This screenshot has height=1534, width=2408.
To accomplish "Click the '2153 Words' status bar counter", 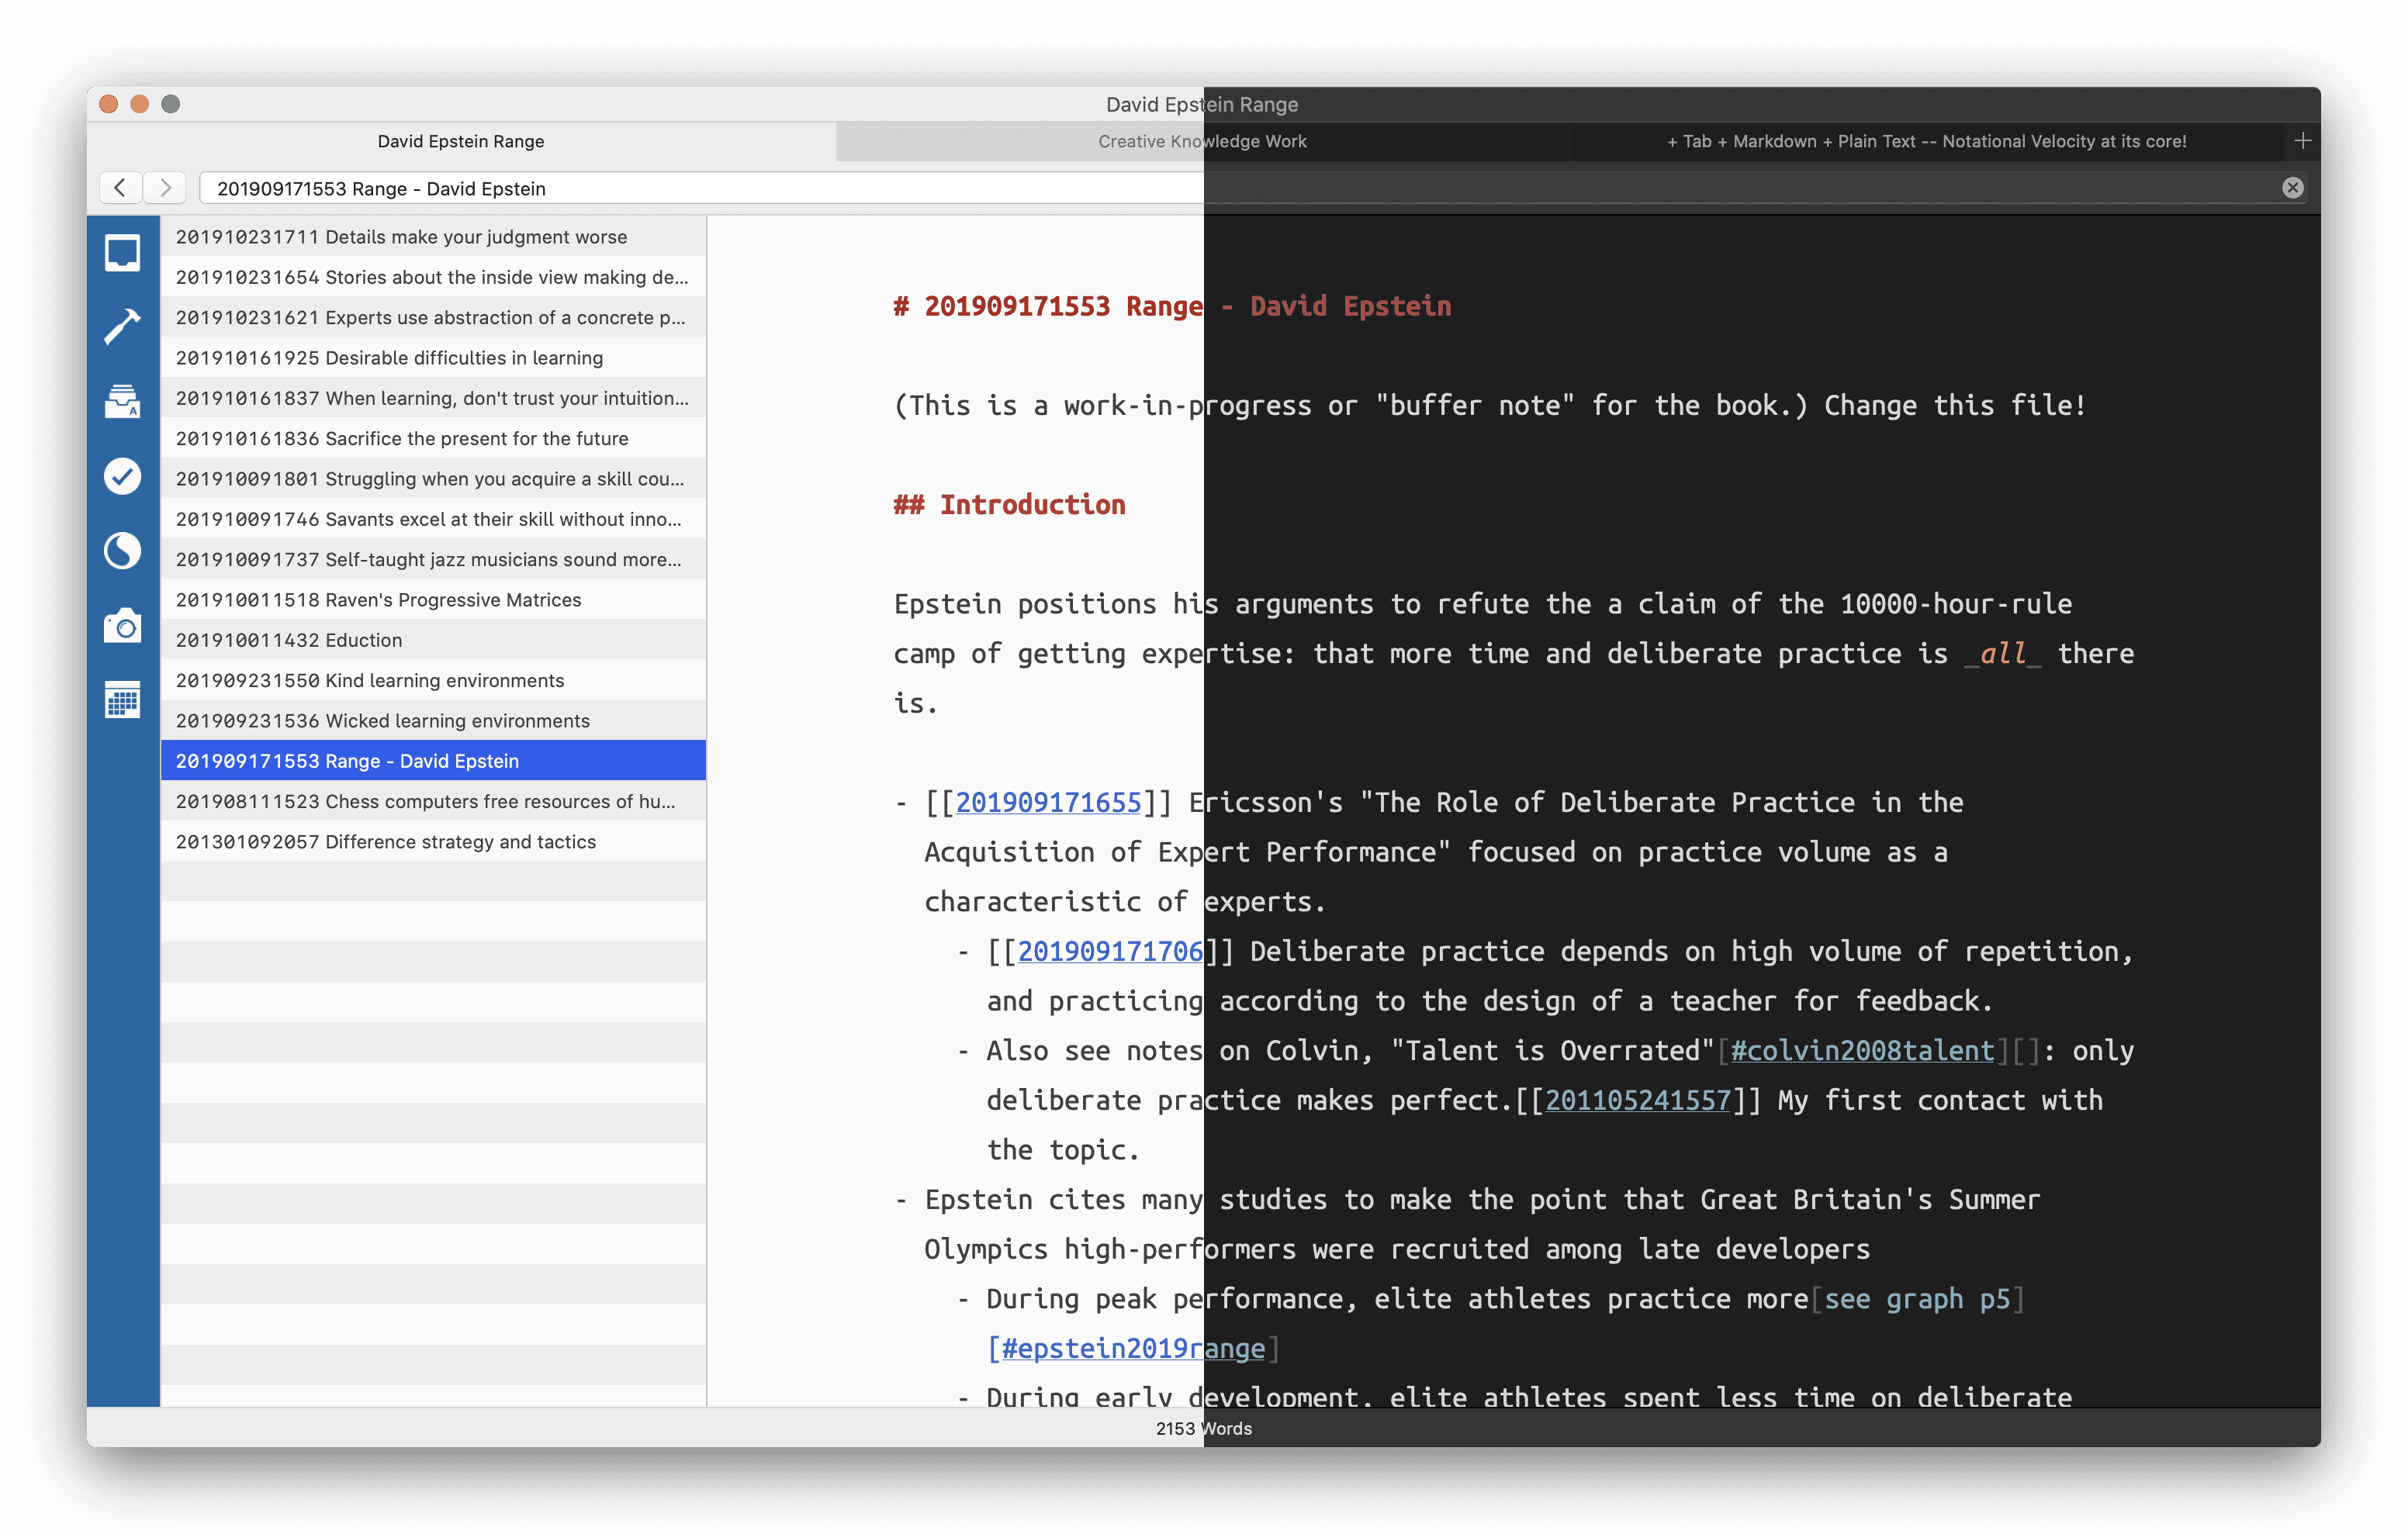I will pos(1203,1428).
